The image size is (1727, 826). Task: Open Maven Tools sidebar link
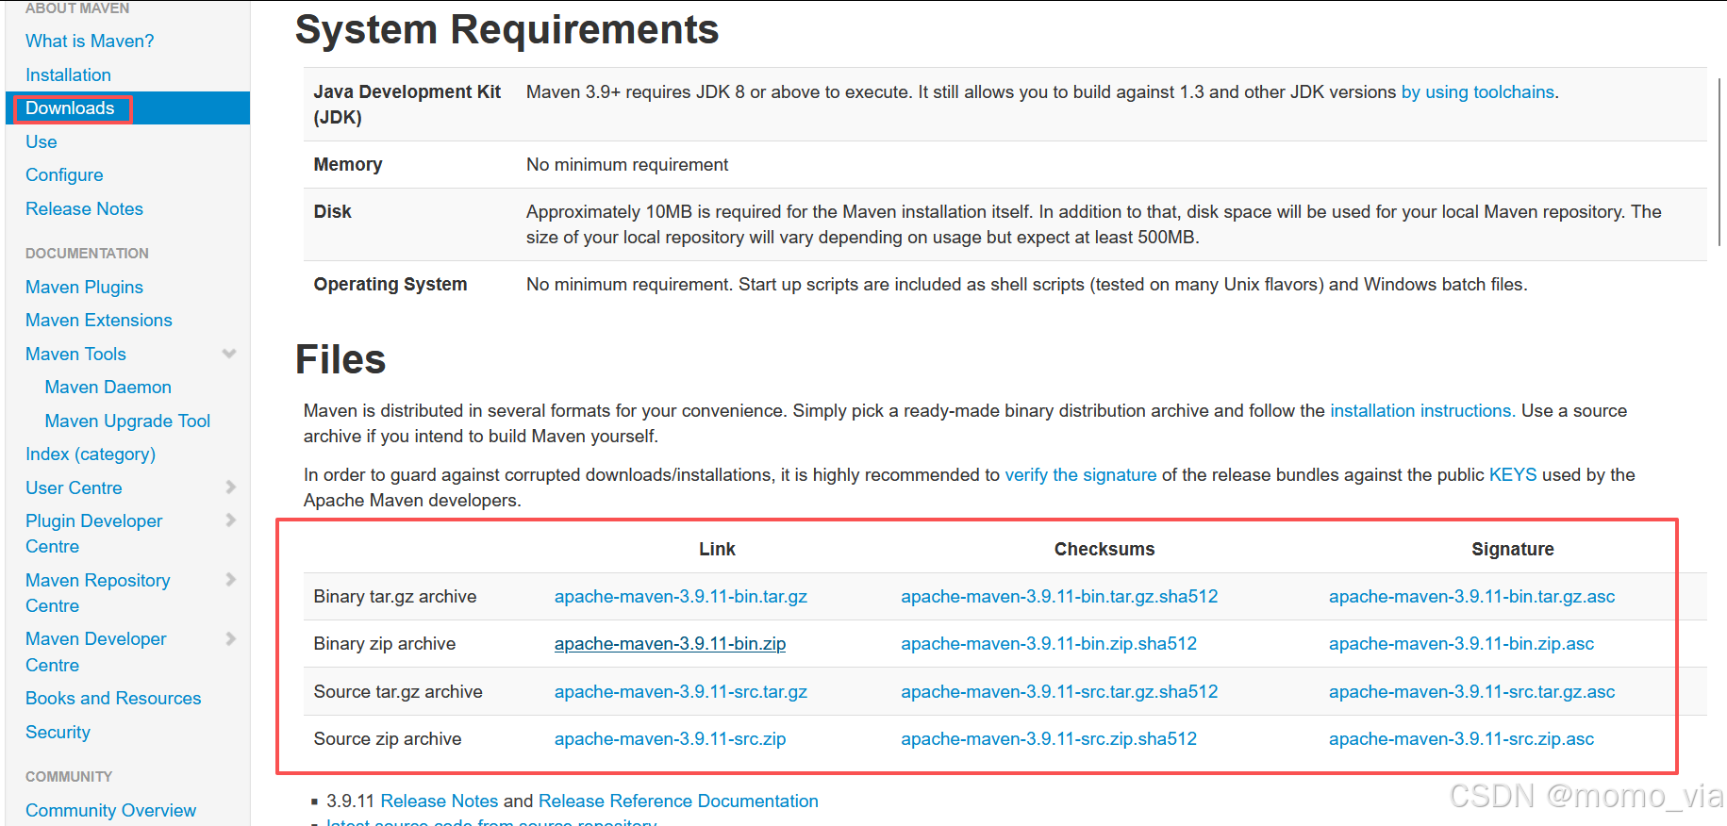[75, 354]
